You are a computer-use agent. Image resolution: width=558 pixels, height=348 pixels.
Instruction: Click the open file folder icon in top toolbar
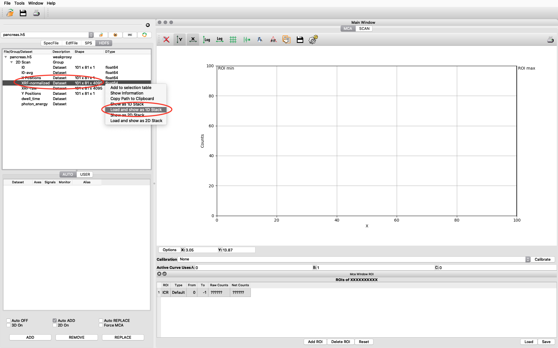pos(10,13)
